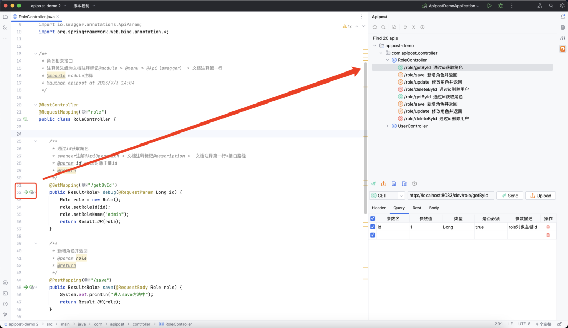Click the 12 warnings indicator in the editor

(348, 26)
